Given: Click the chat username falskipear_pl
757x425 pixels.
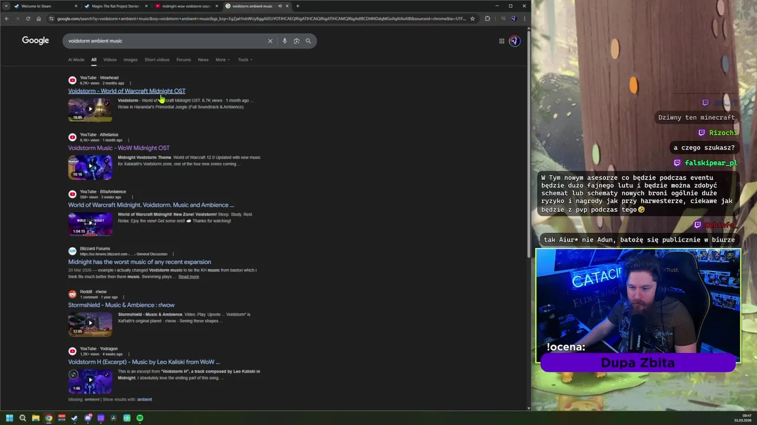Looking at the screenshot, I should pos(711,163).
